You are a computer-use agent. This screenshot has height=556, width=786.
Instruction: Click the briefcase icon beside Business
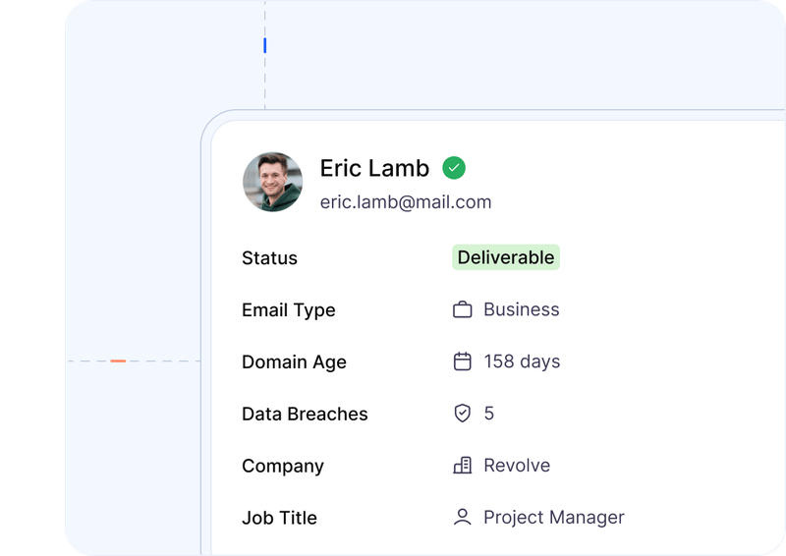pyautogui.click(x=462, y=309)
